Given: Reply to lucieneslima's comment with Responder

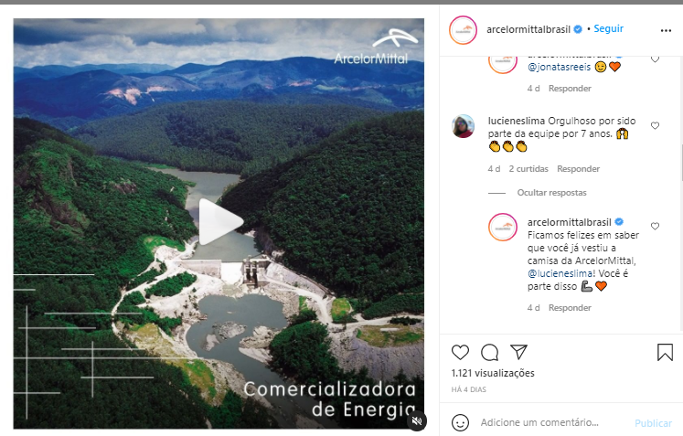Looking at the screenshot, I should pos(578,168).
